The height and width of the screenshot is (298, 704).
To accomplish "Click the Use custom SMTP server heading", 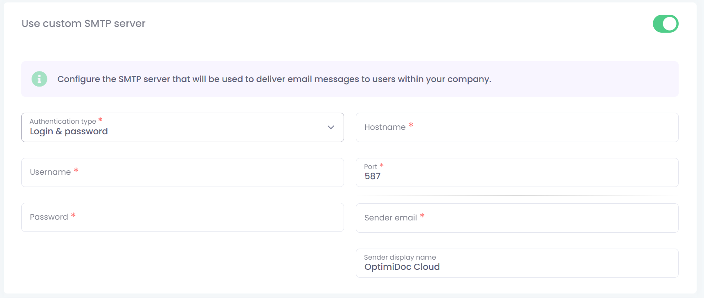I will (x=83, y=24).
